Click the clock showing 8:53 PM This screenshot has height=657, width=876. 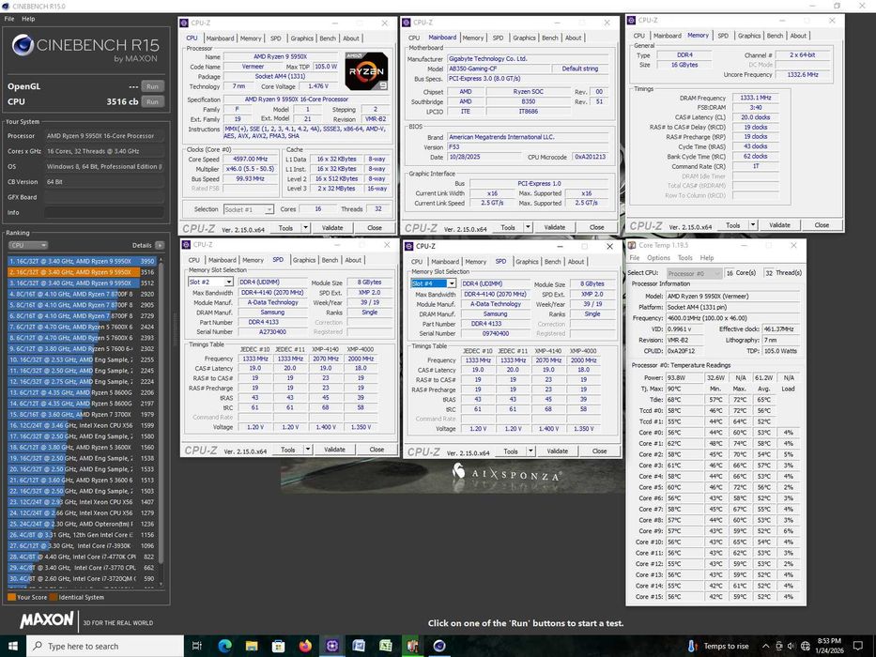[x=829, y=641]
